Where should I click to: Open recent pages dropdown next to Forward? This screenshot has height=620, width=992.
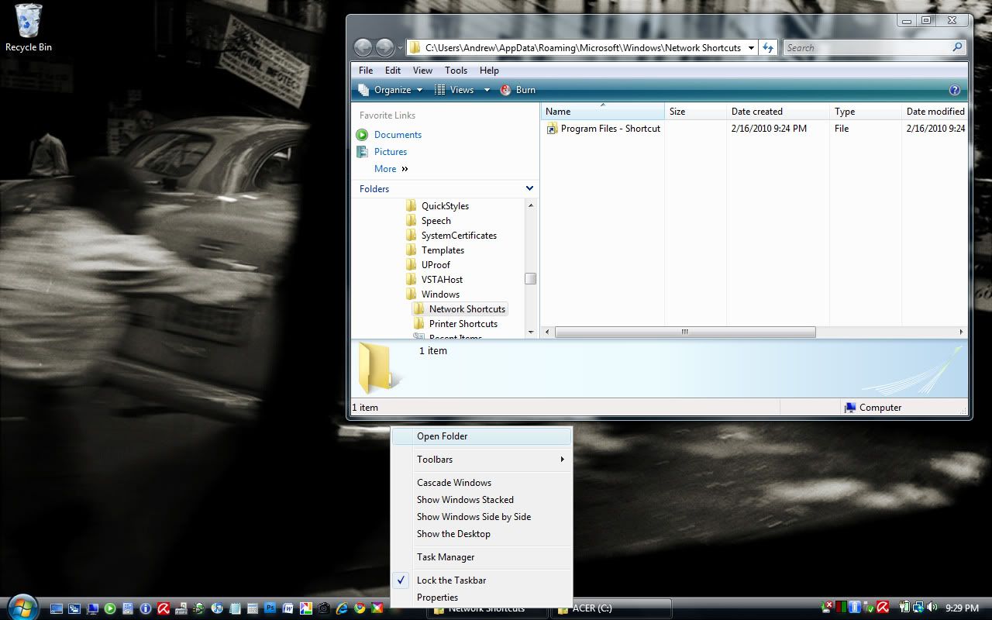[401, 48]
